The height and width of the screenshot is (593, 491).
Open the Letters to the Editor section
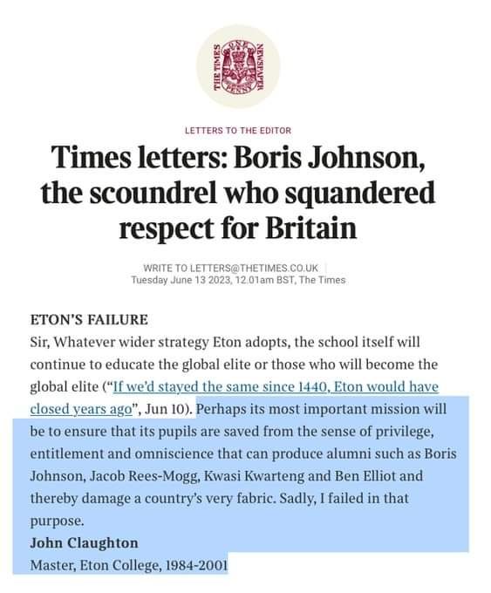pyautogui.click(x=238, y=131)
